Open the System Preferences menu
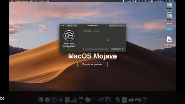The width and height of the screenshot is (185, 104). tap(21, 1)
